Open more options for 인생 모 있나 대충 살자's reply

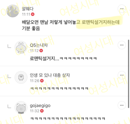(122, 75)
